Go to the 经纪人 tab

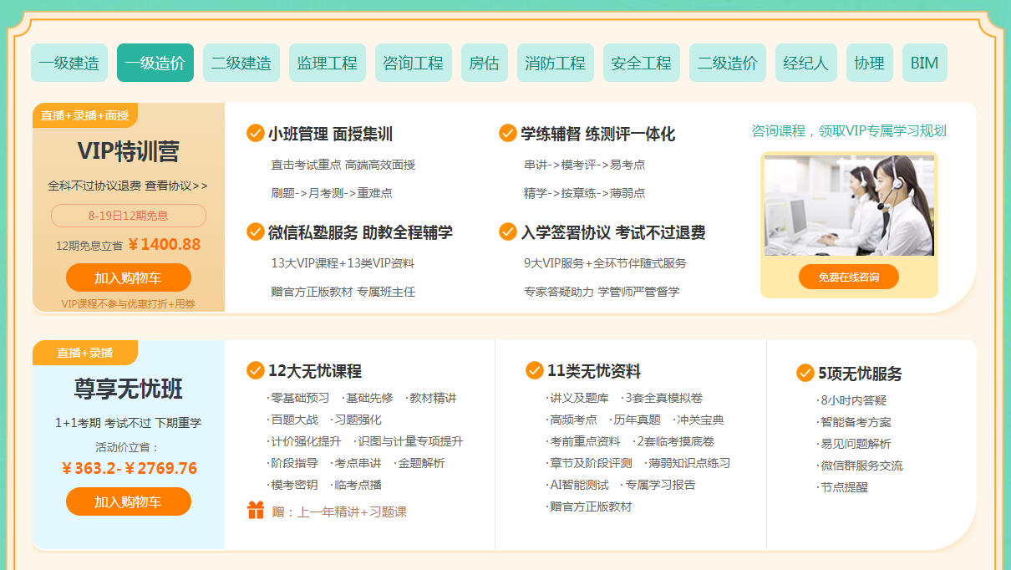point(805,63)
